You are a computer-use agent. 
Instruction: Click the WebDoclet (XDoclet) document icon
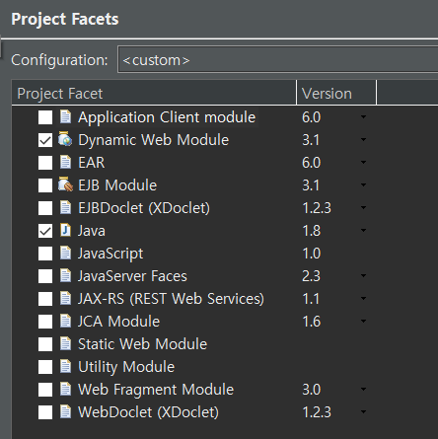[x=65, y=411]
